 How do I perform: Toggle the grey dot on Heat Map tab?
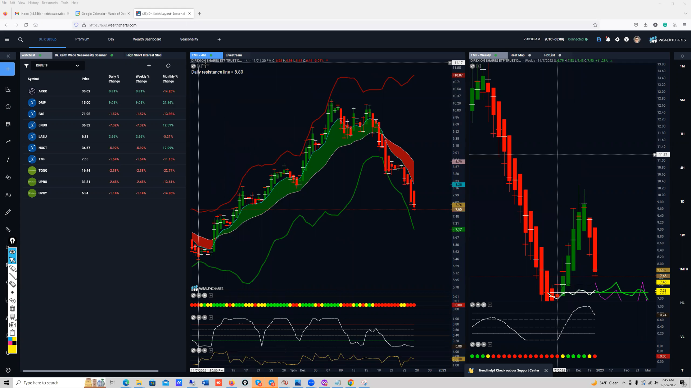529,55
